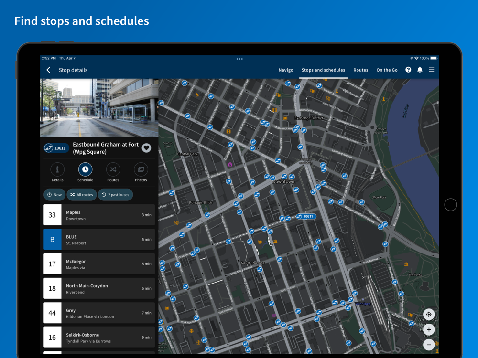Viewport: 478px width, 358px height.
Task: Open route 16 Selkirk-Osborne departure
Action: pos(99,337)
